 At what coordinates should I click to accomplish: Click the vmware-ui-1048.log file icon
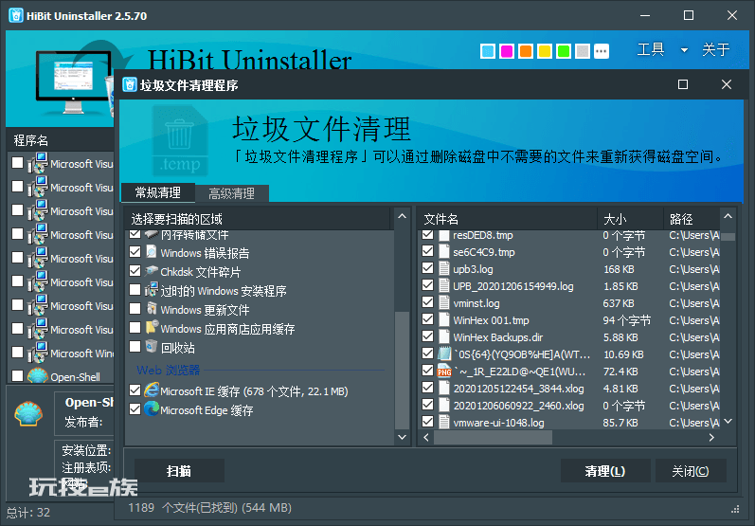pos(444,422)
